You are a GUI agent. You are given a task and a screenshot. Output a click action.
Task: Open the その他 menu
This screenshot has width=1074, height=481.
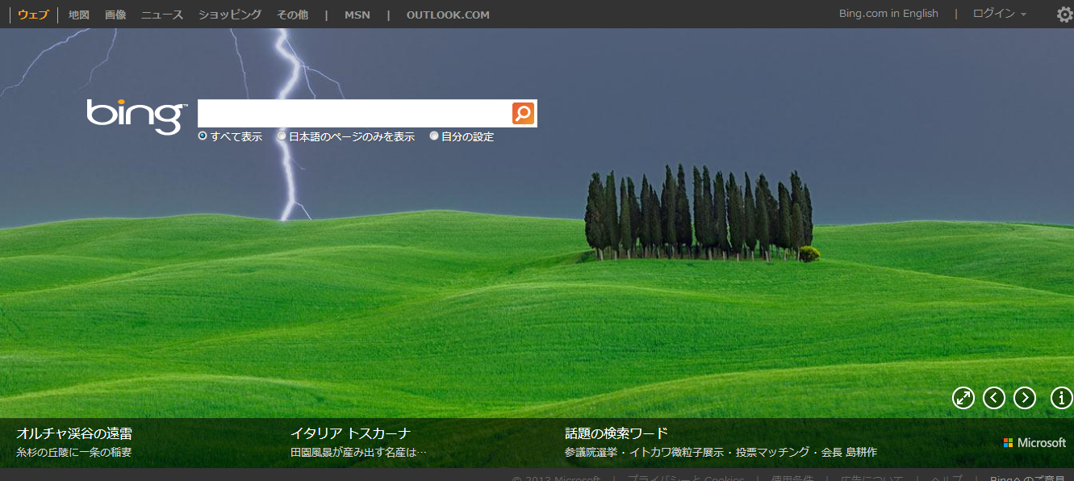(292, 15)
